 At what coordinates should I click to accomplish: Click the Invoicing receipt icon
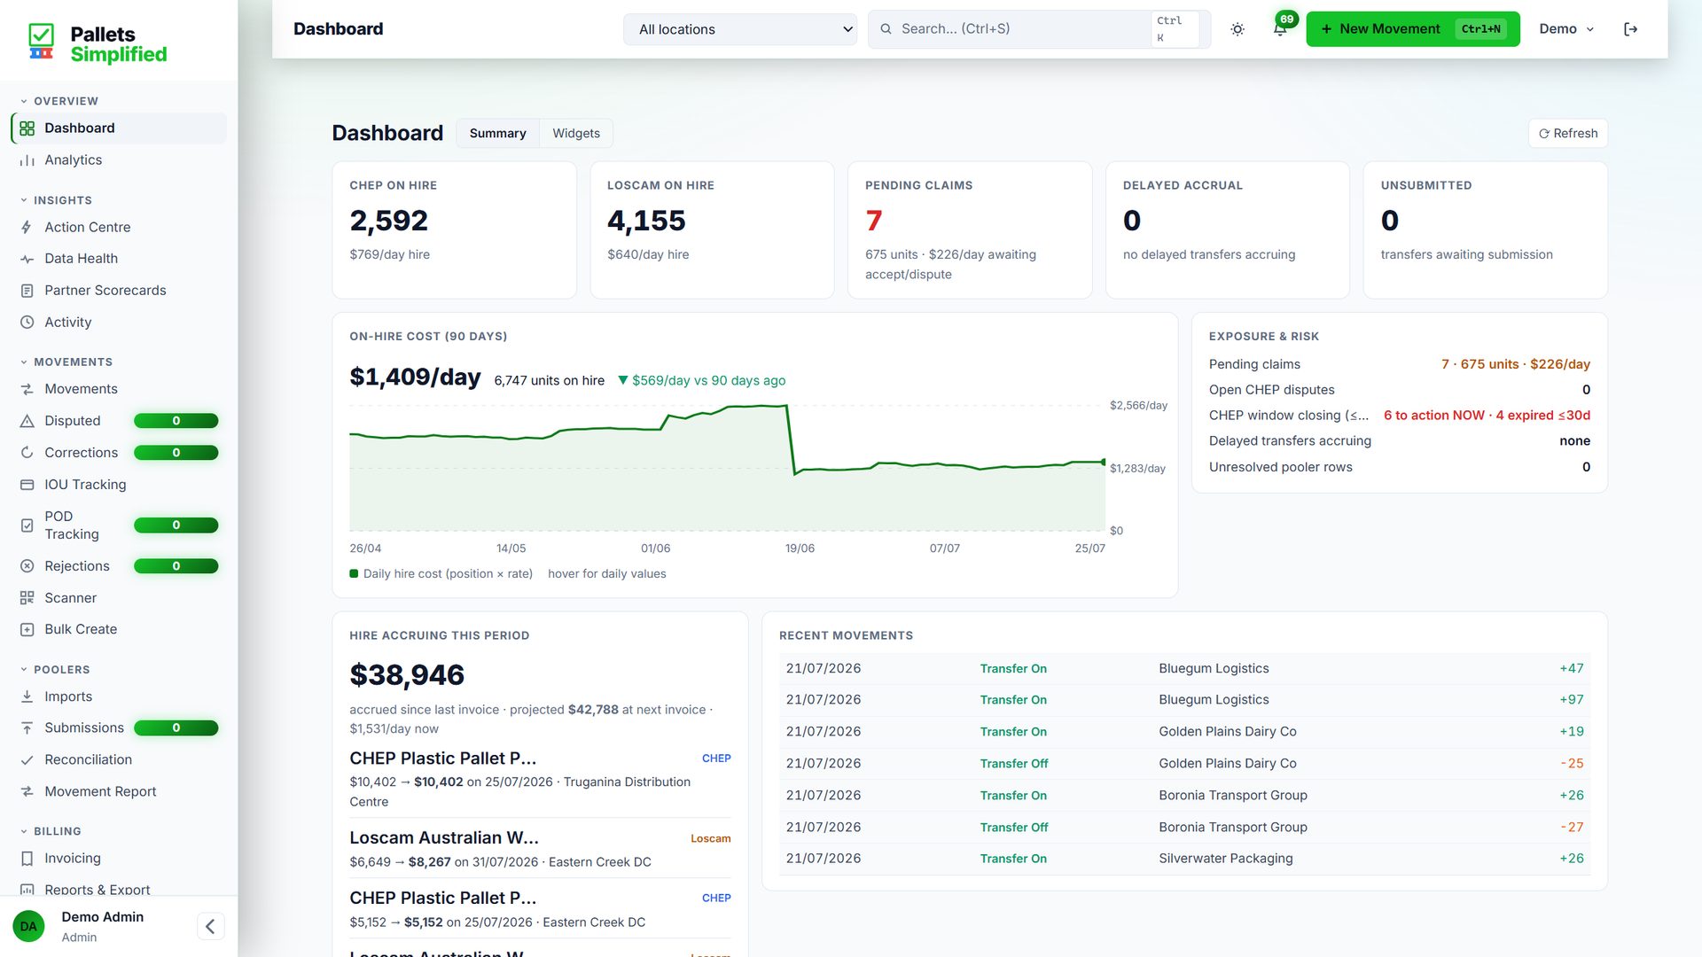point(27,859)
